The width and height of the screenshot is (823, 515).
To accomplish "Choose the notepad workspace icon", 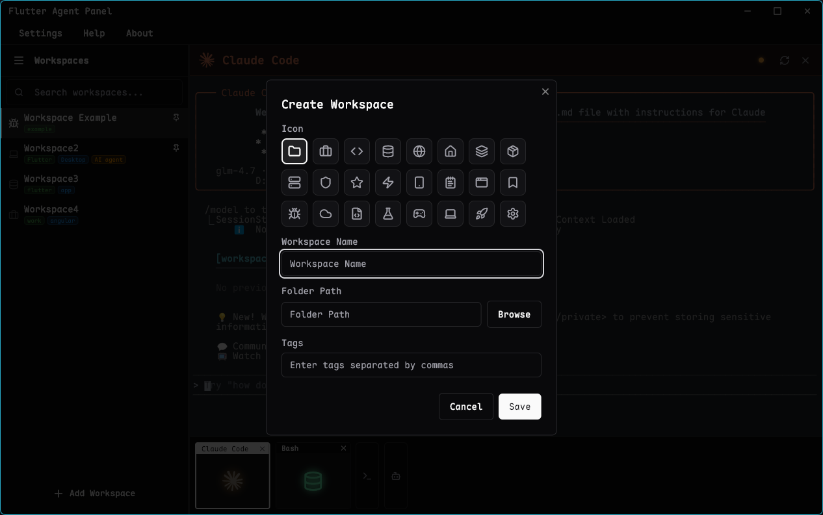I will [x=451, y=182].
